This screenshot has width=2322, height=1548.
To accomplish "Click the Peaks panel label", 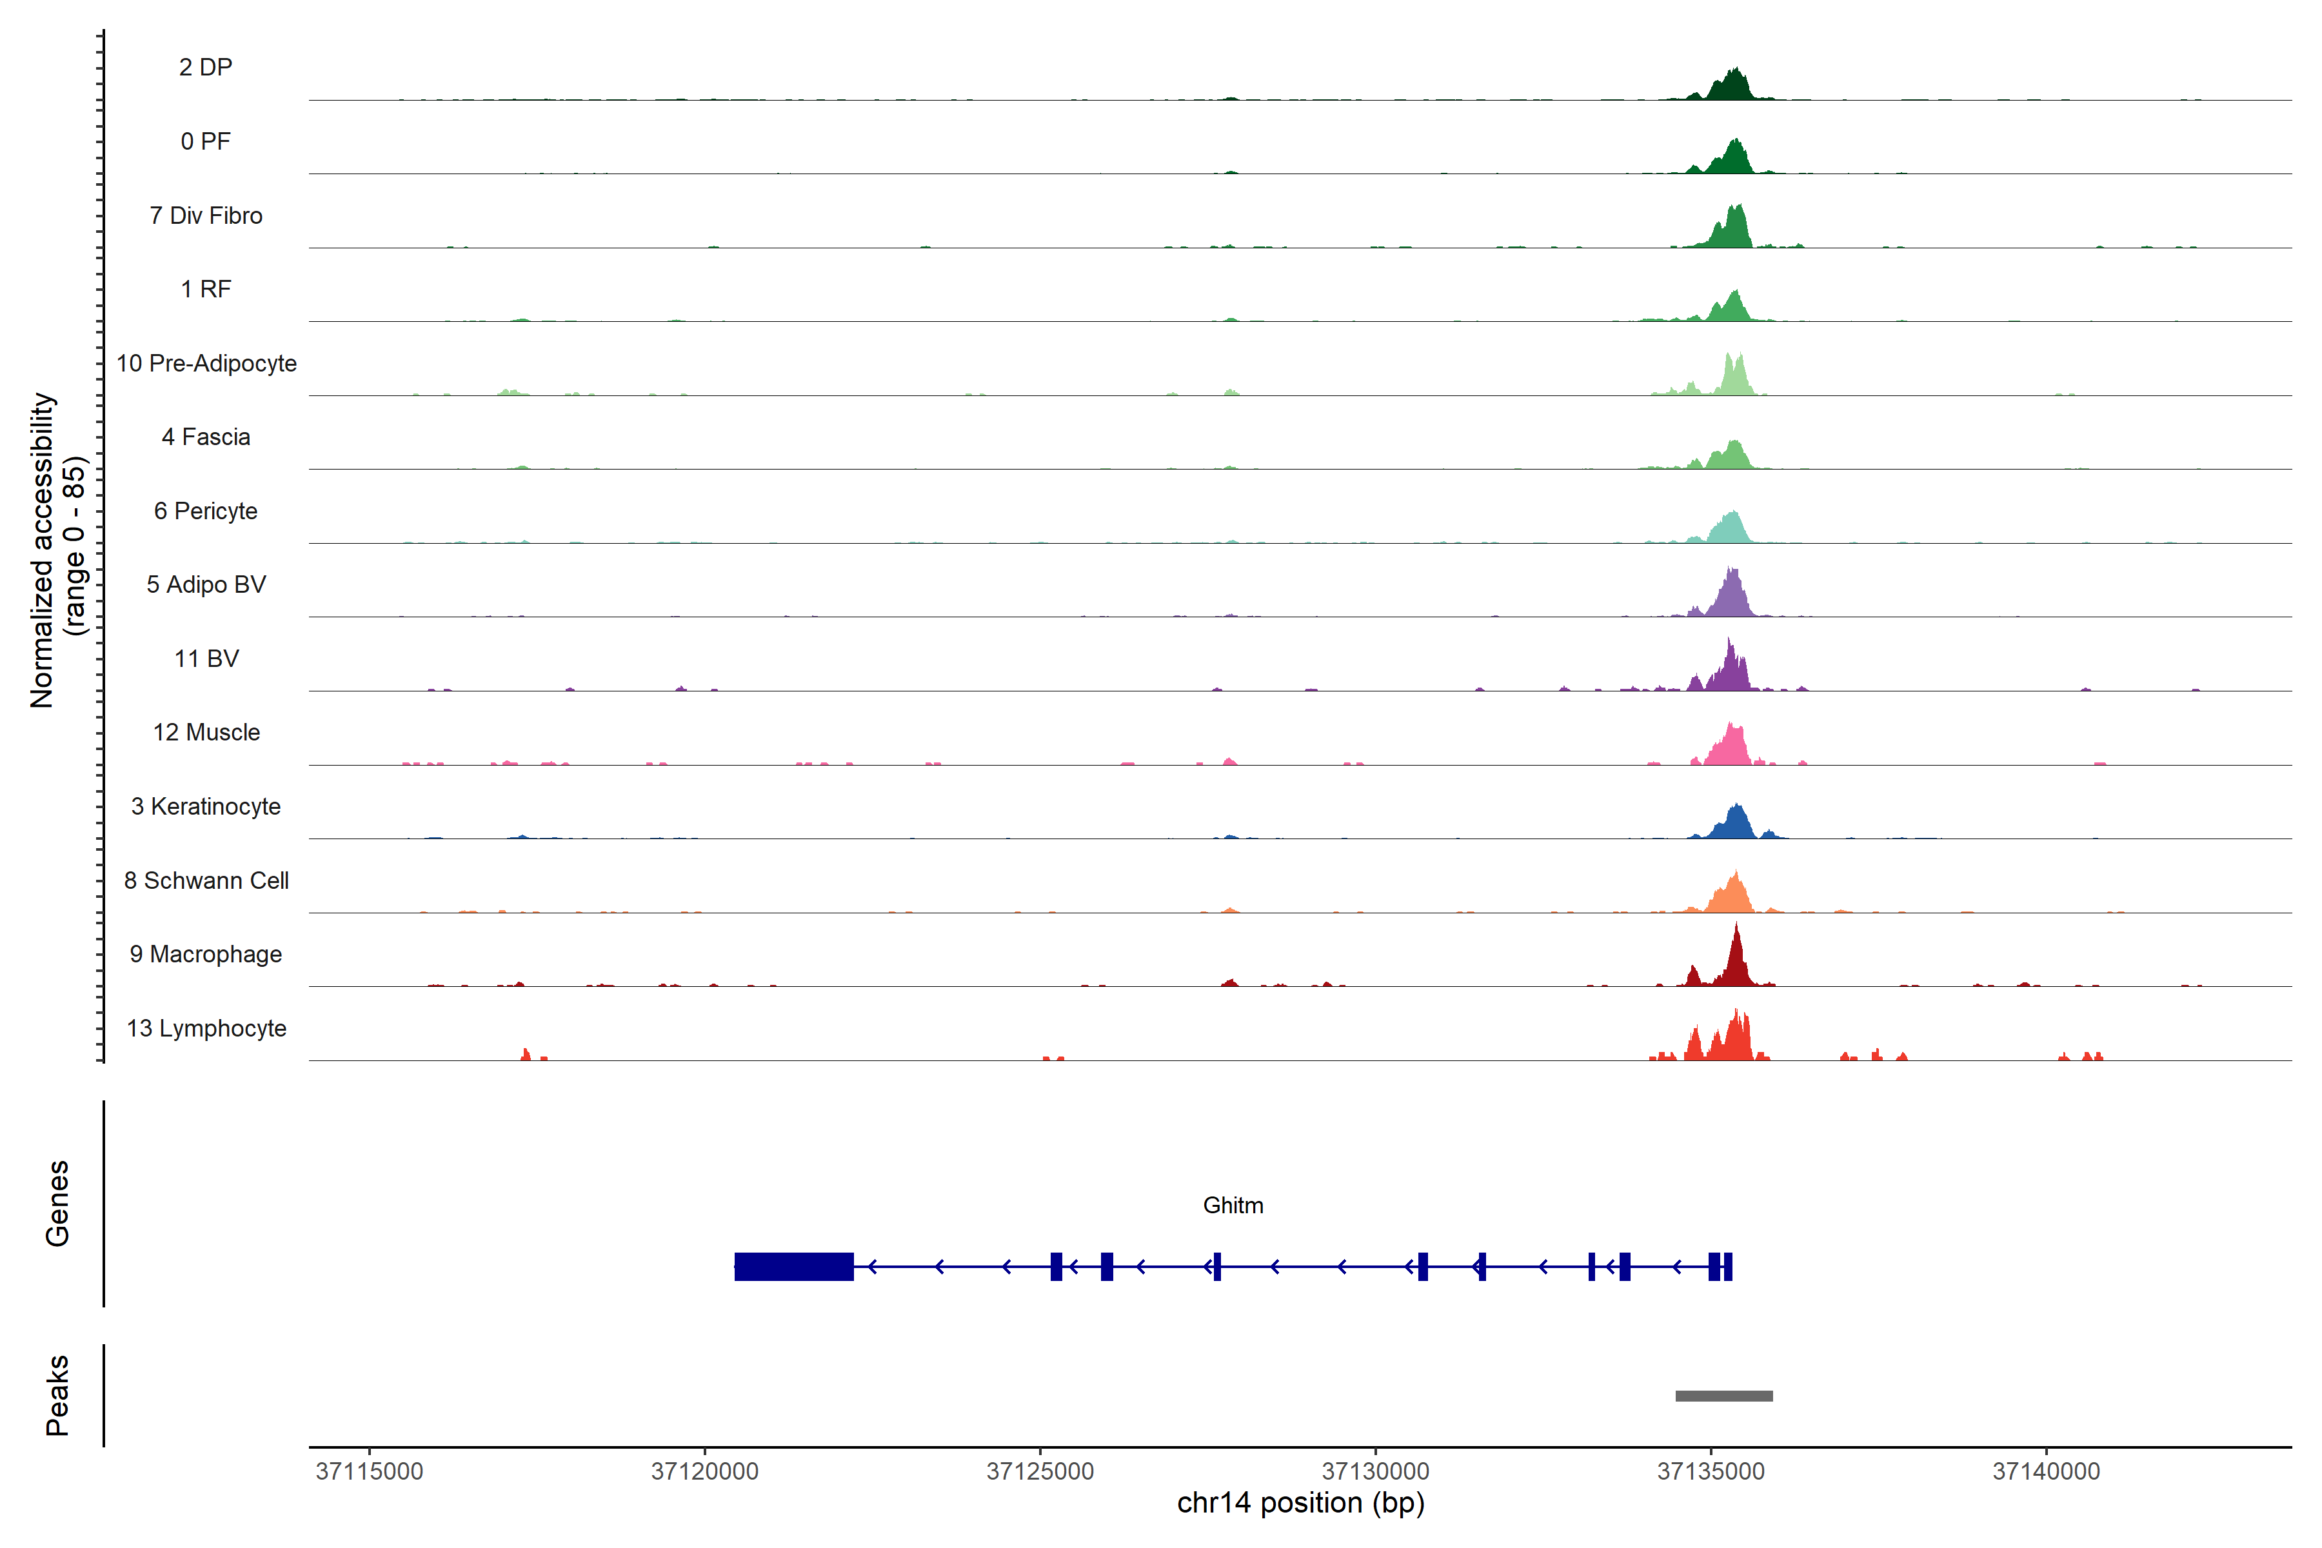I will coord(57,1395).
